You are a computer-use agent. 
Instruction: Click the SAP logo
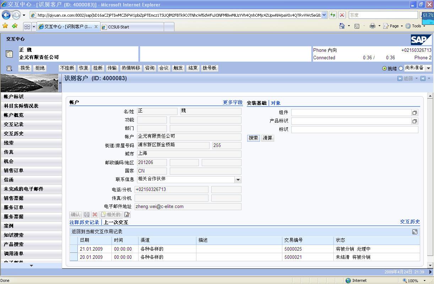421,40
